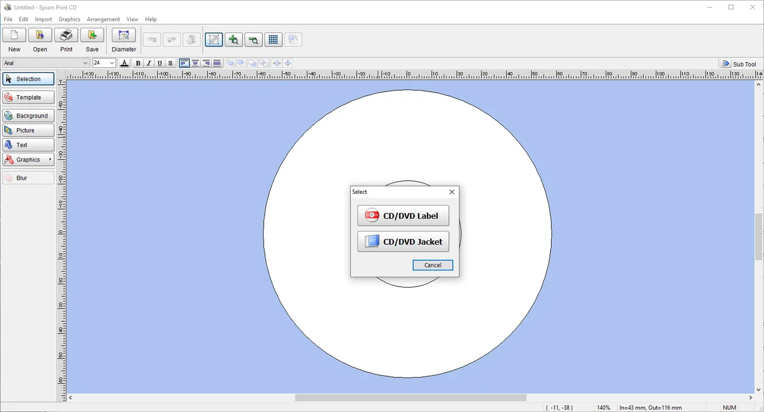
Task: Click the Sub Tool panel icon
Action: 726,64
